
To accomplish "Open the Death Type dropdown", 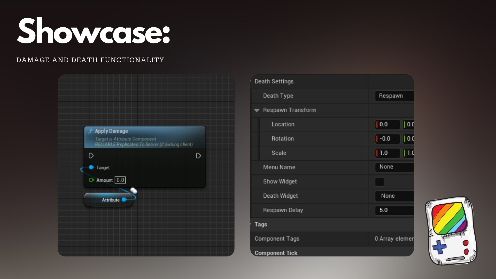I will point(394,96).
